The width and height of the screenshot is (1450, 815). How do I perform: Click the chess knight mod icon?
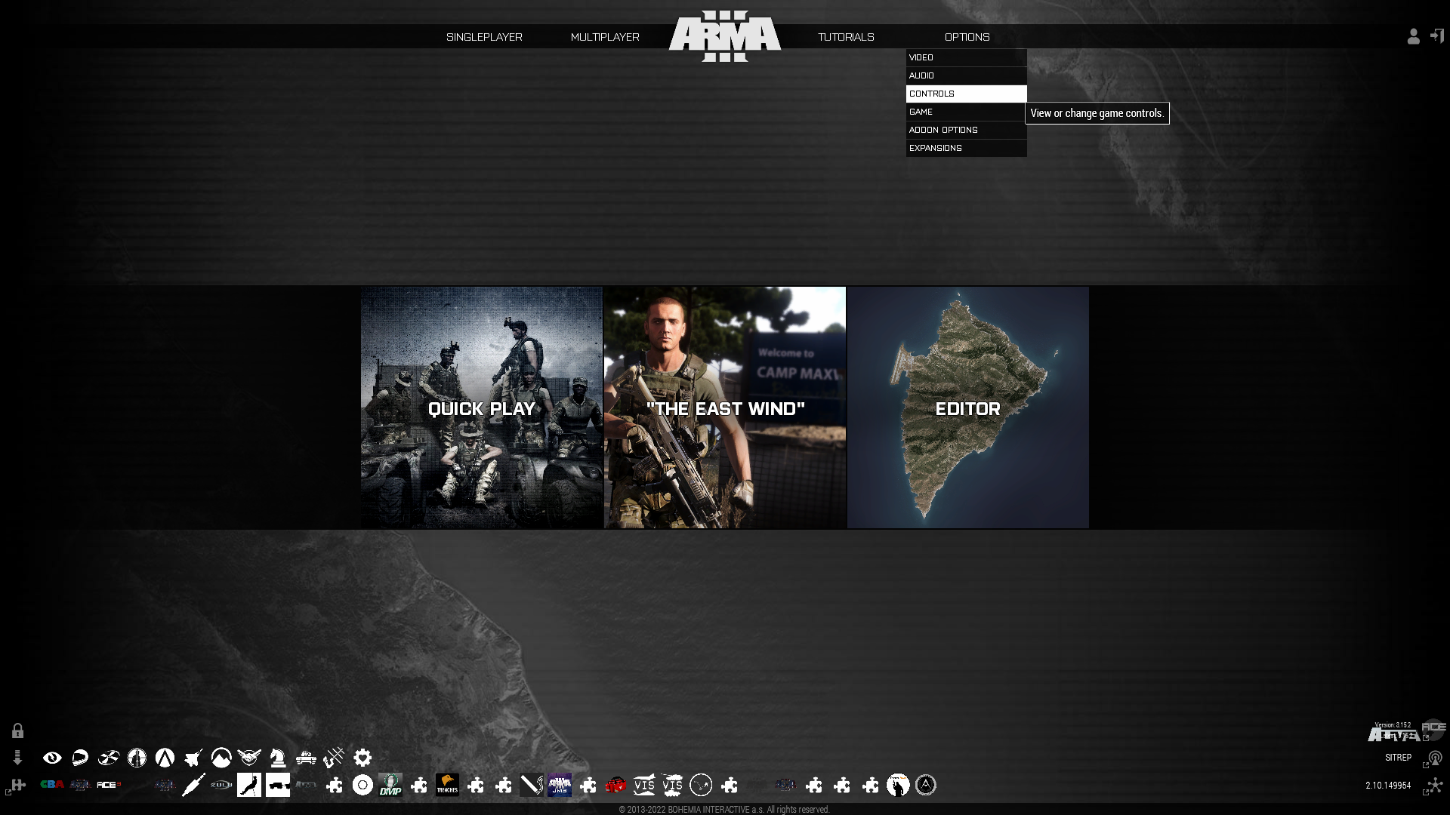(277, 758)
